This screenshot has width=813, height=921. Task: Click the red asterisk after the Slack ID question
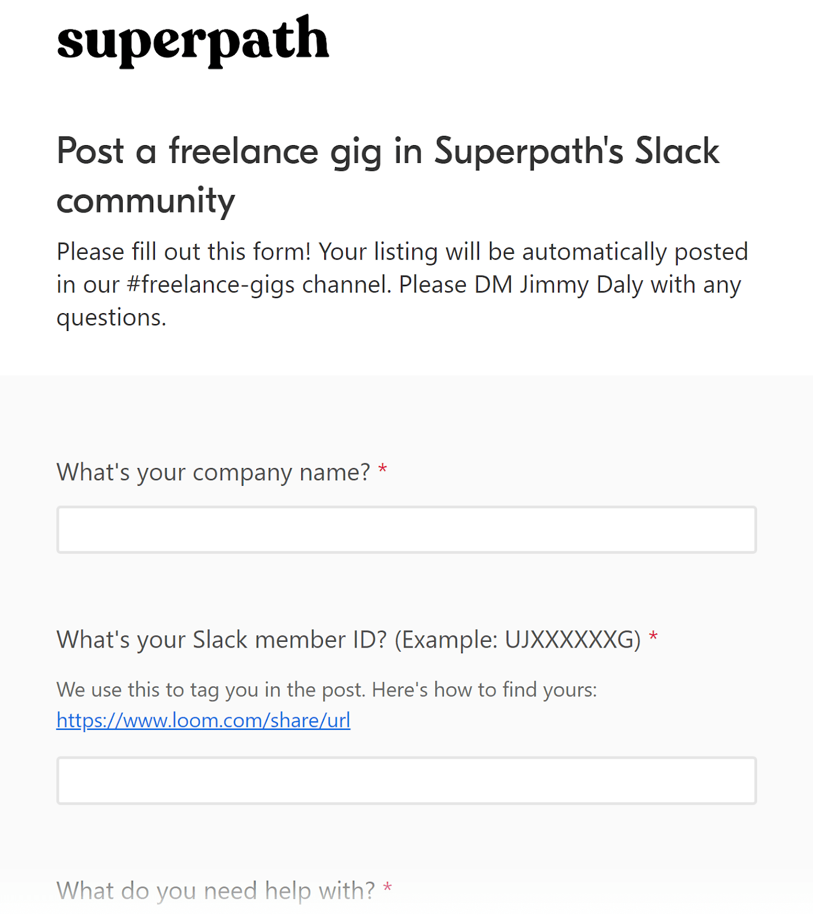[x=654, y=638]
